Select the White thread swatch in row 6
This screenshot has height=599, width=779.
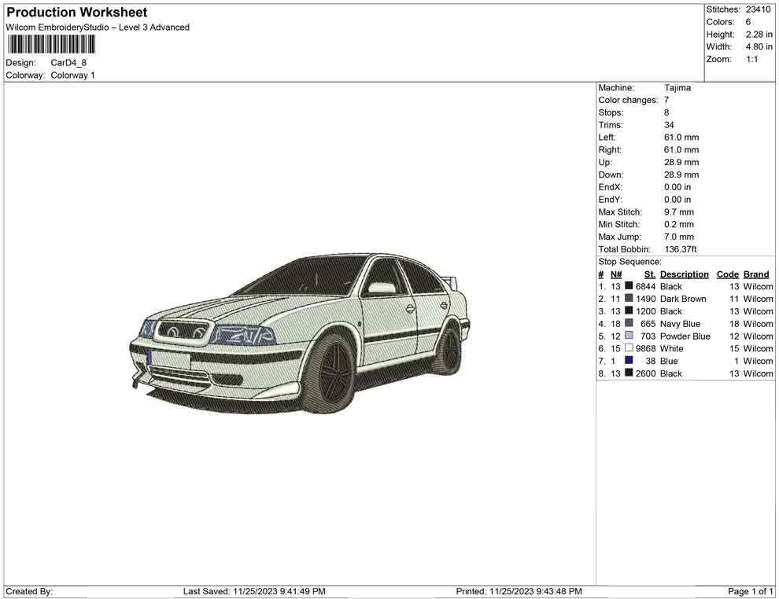[629, 348]
